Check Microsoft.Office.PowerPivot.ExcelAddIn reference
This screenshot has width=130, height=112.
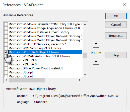6,68
